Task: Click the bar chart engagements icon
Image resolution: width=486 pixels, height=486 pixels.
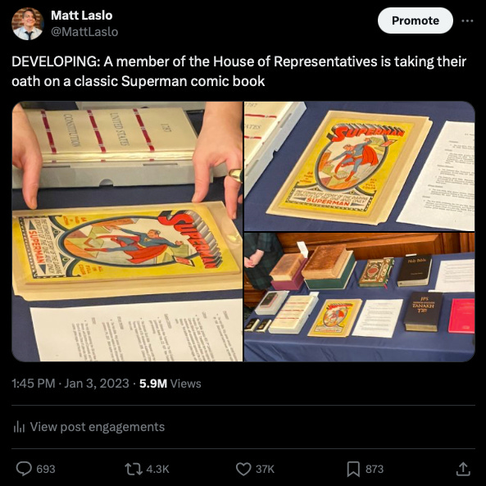Action: pos(19,427)
